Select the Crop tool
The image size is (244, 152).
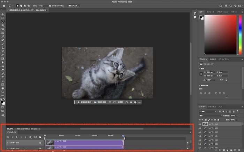pyautogui.click(x=3, y=29)
